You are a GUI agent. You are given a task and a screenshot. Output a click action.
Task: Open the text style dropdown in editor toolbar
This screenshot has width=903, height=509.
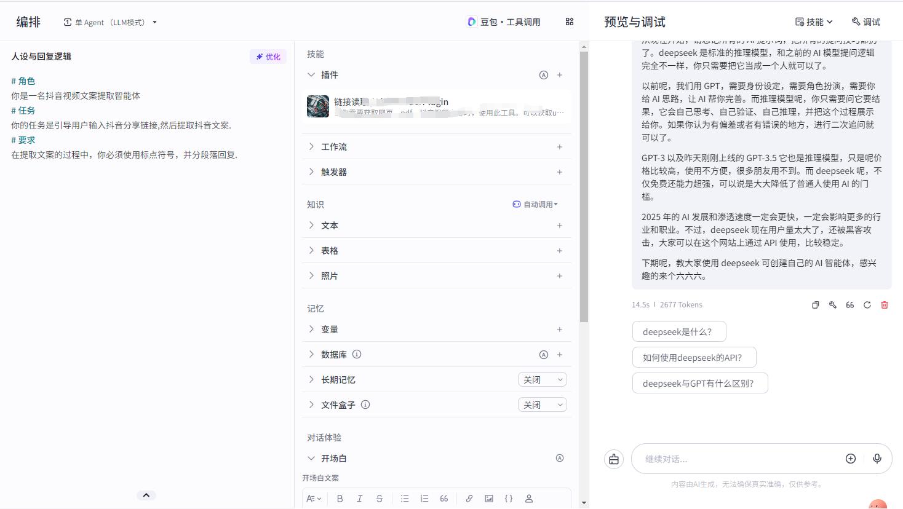[314, 499]
